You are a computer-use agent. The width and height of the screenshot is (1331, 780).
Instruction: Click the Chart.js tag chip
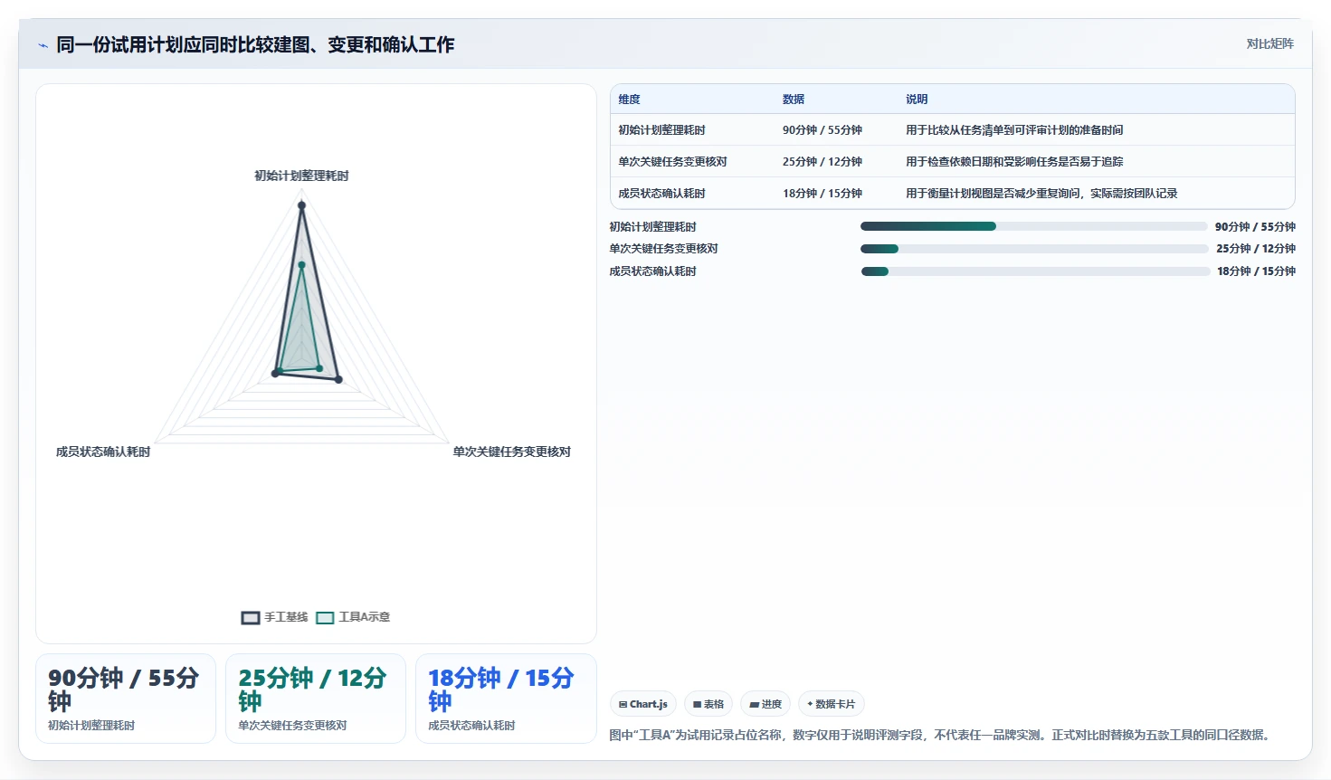643,704
